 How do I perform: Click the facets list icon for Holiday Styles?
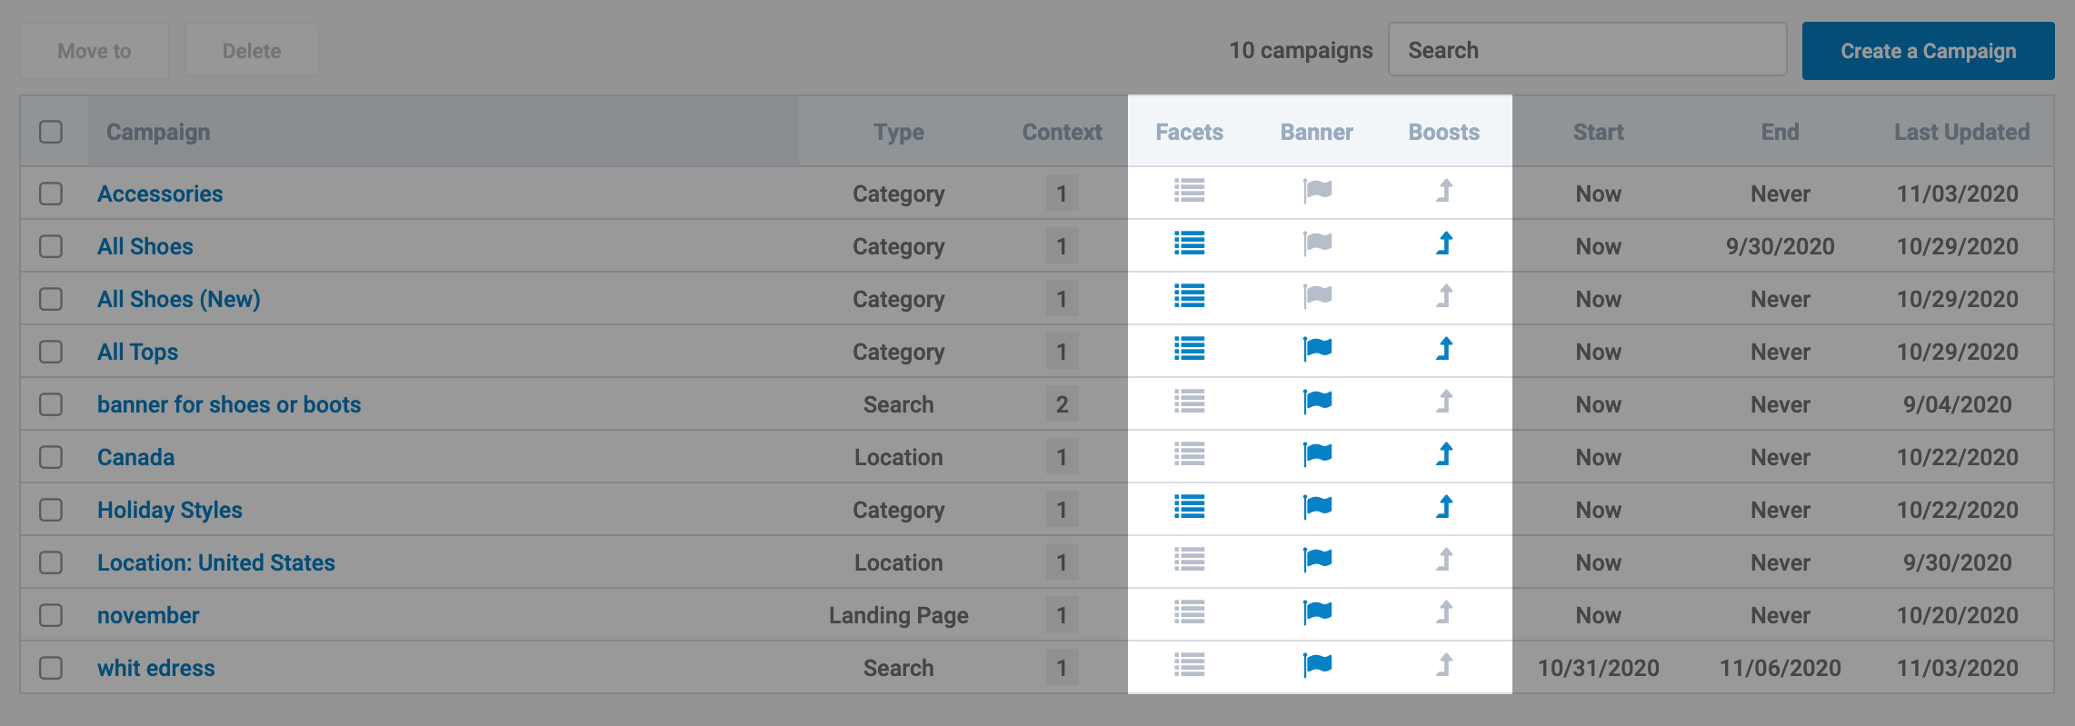[1189, 507]
